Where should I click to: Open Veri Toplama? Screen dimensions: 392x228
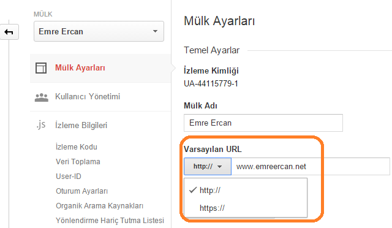point(78,162)
